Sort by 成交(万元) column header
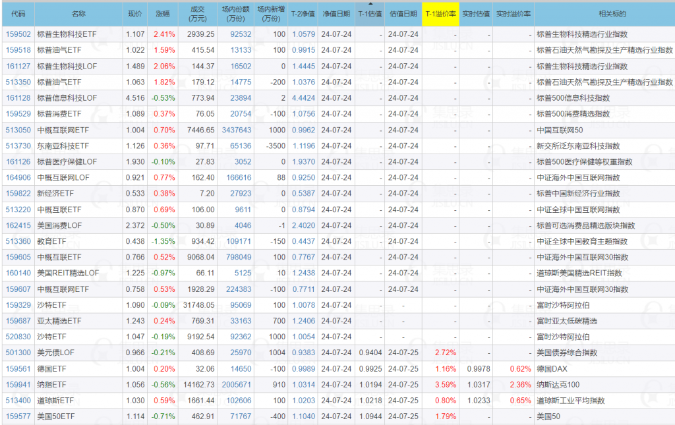 (x=197, y=14)
